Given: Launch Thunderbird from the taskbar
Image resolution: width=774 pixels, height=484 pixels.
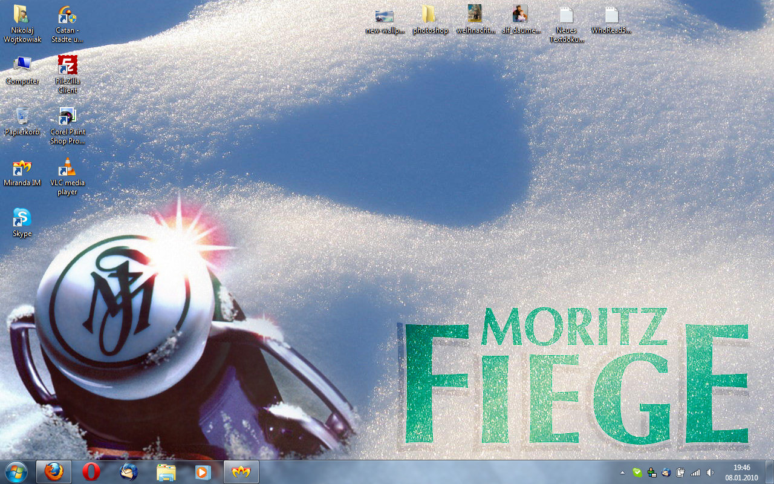Looking at the screenshot, I should click(129, 471).
